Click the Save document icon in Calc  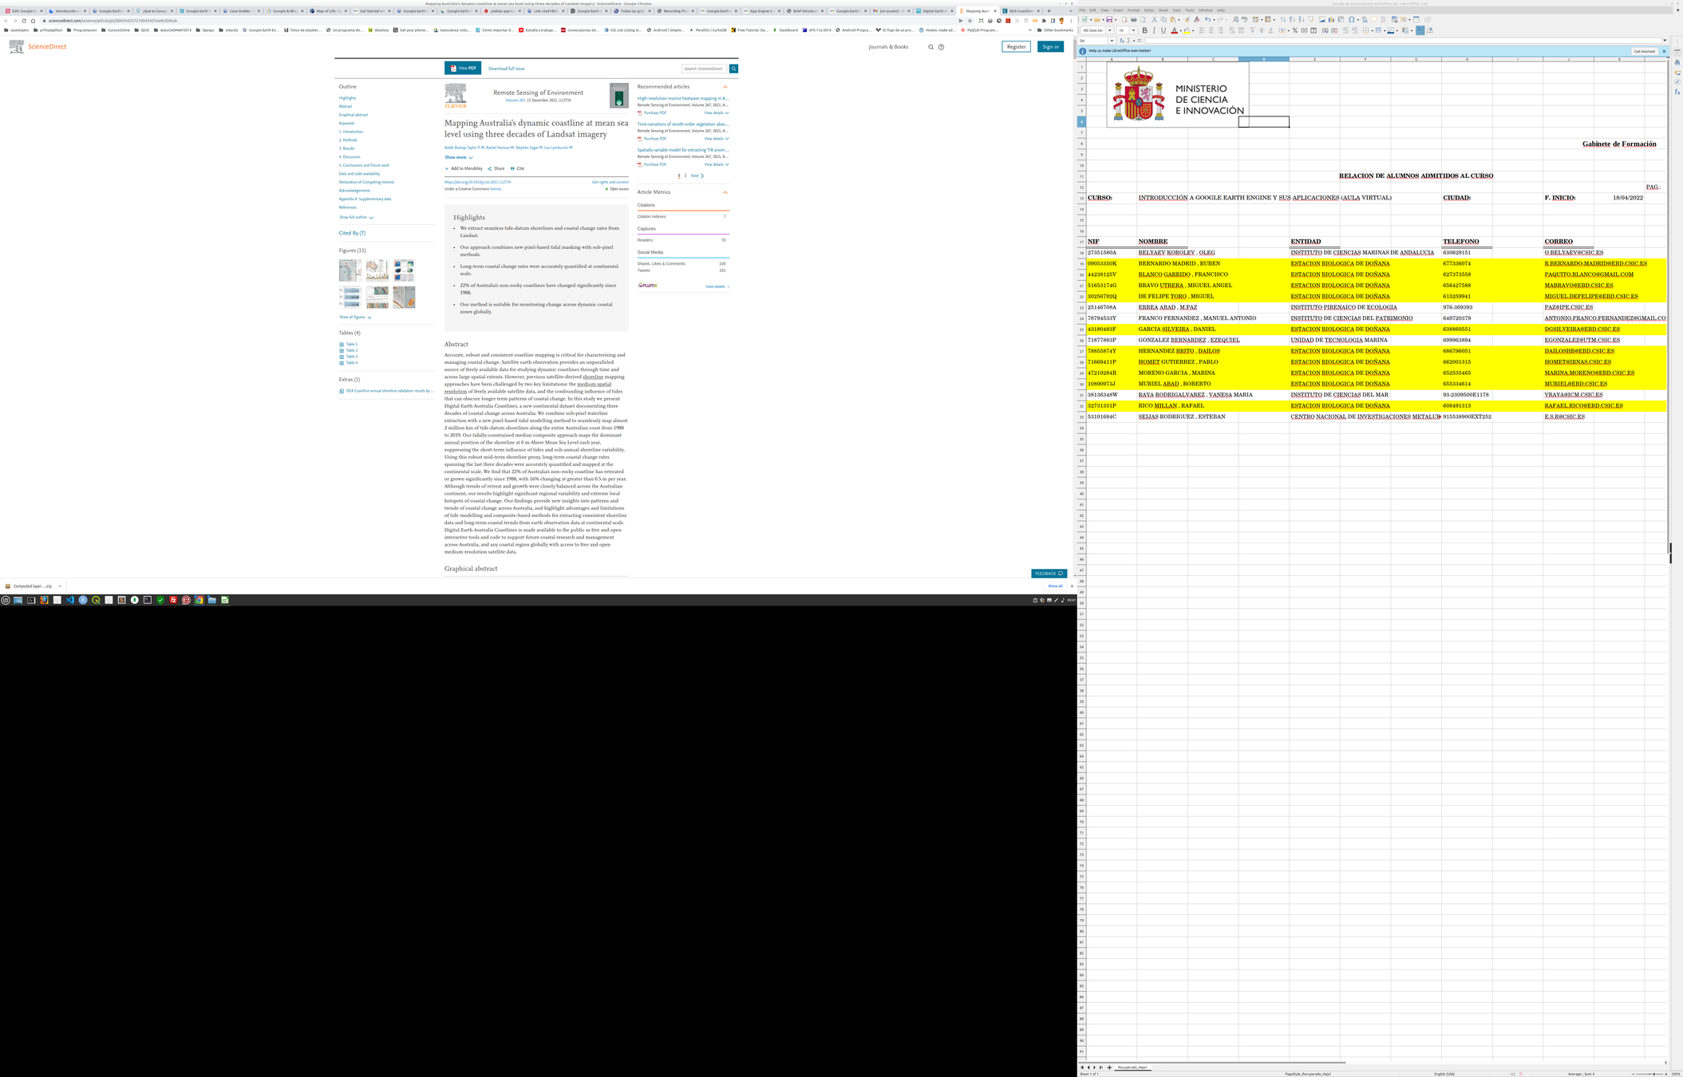point(1109,19)
